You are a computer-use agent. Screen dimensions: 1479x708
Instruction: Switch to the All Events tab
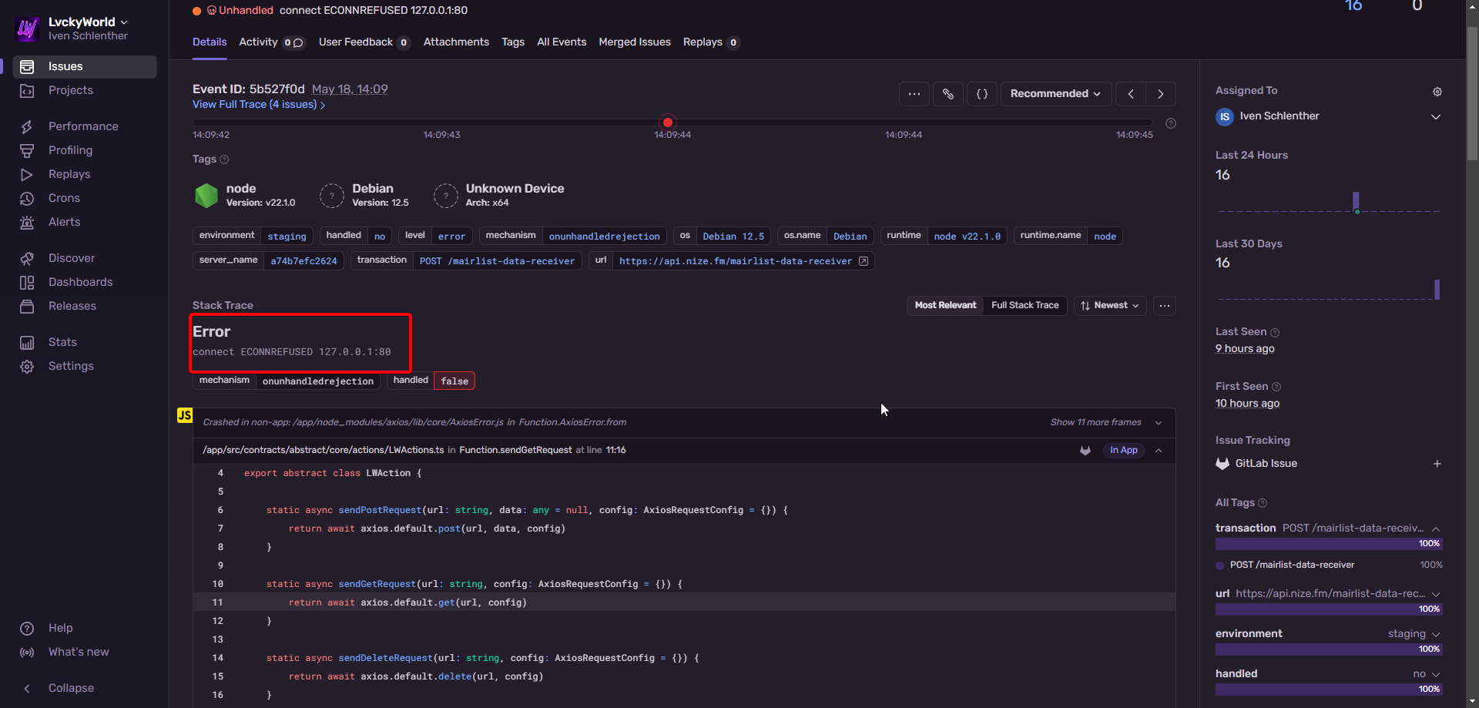click(x=561, y=42)
